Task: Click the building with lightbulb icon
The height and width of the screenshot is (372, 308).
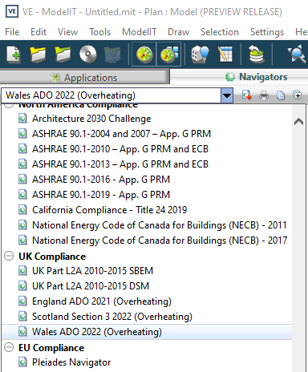Action: click(x=200, y=55)
